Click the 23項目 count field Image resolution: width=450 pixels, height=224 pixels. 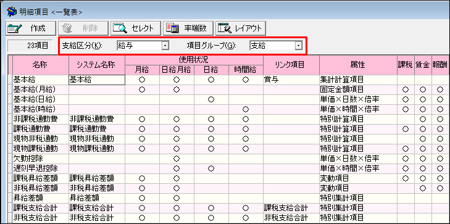(30, 46)
